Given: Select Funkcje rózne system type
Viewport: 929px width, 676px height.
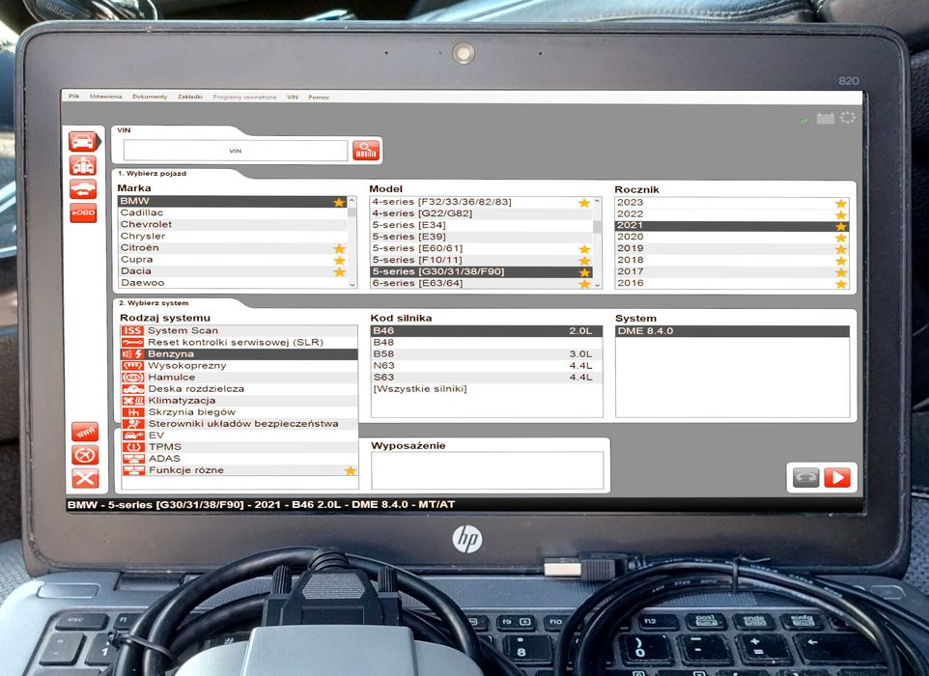Looking at the screenshot, I should tap(239, 470).
